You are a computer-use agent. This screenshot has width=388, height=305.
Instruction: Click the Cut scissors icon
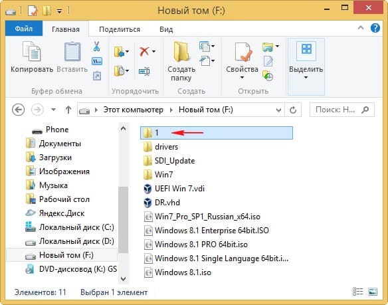point(96,46)
